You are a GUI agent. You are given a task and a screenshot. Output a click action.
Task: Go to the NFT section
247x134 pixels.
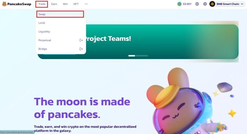76,4
